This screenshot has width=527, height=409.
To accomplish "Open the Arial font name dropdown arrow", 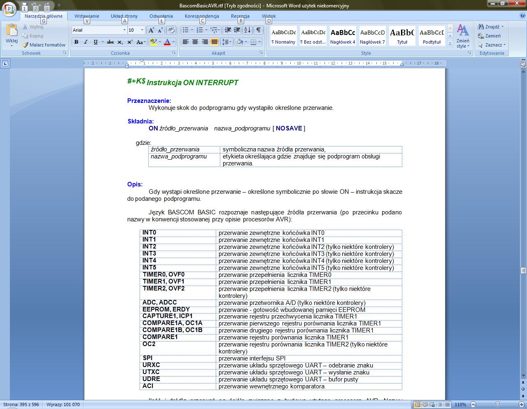I will [x=124, y=30].
